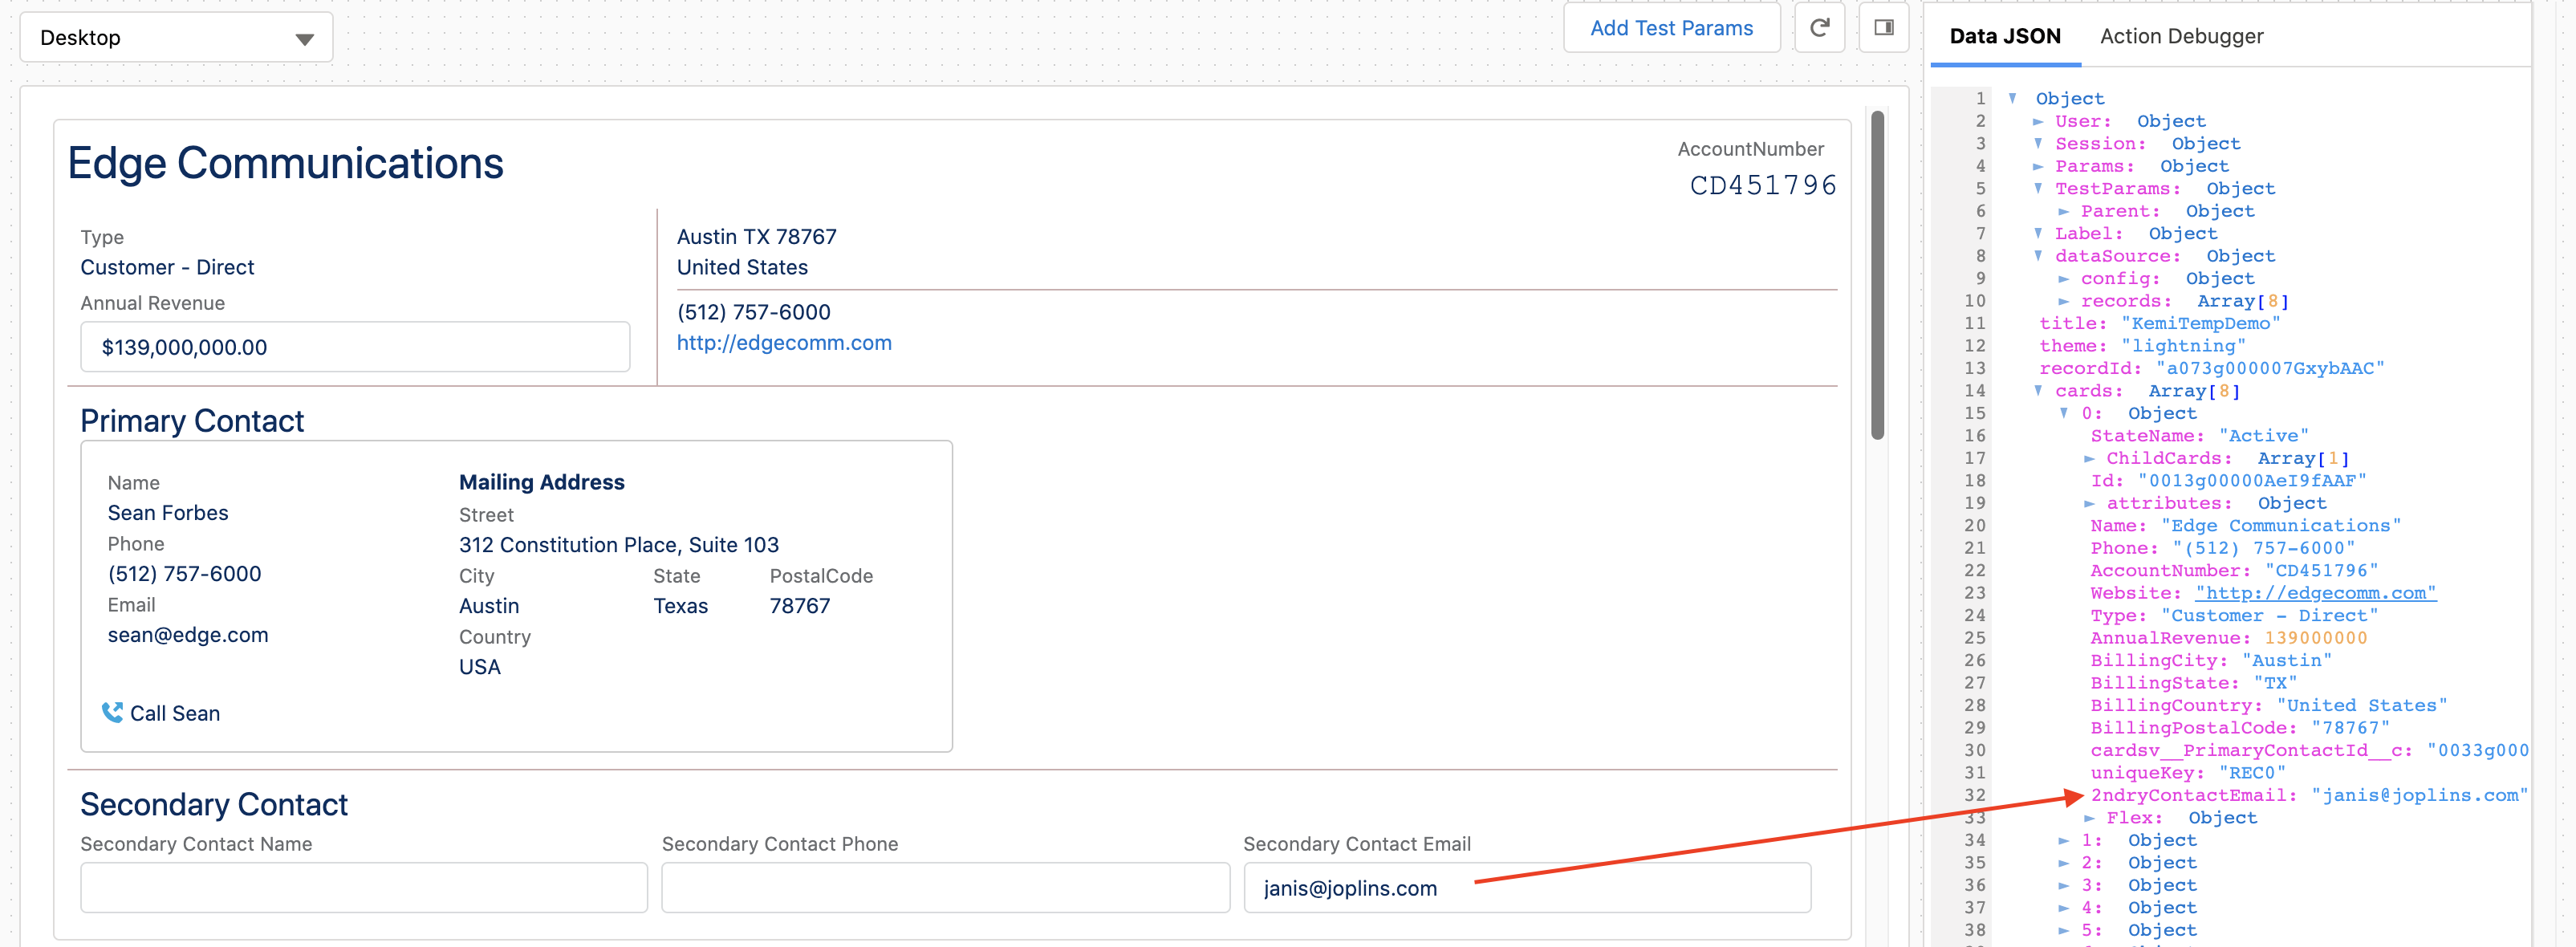
Task: Click the street 312 Constitution Place value
Action: pos(619,545)
